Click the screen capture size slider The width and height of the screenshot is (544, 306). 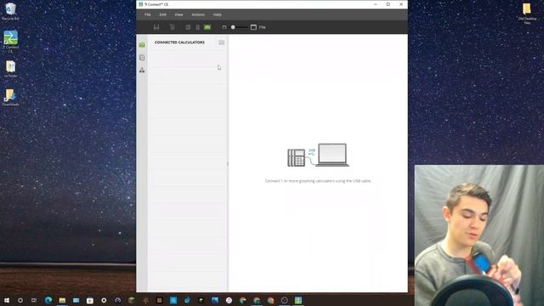coord(240,27)
